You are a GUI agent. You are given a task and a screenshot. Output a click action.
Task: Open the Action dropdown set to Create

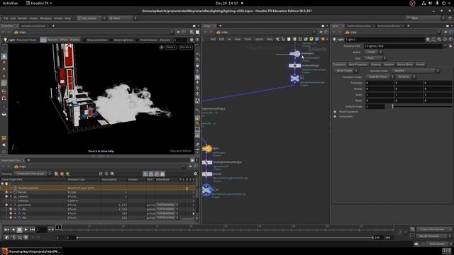click(374, 52)
